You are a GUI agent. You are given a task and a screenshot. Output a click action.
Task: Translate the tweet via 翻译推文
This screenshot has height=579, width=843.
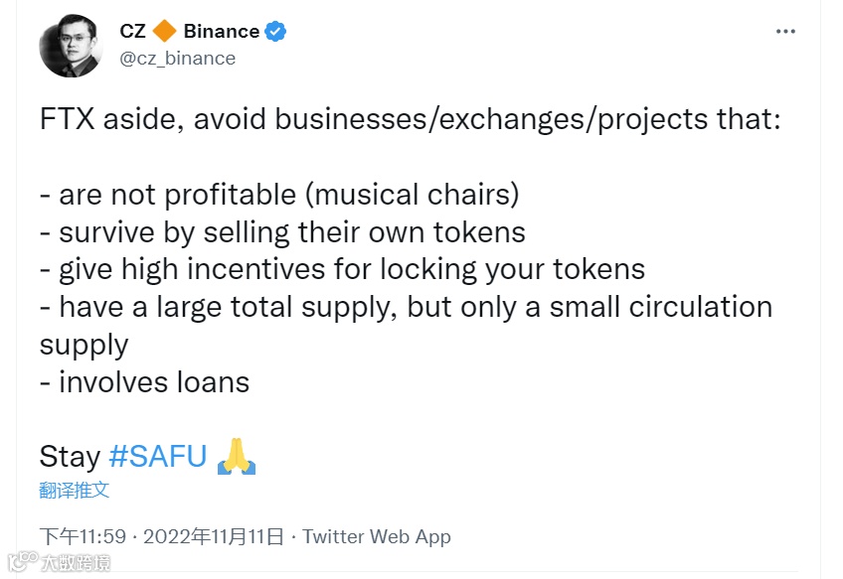[x=74, y=490]
